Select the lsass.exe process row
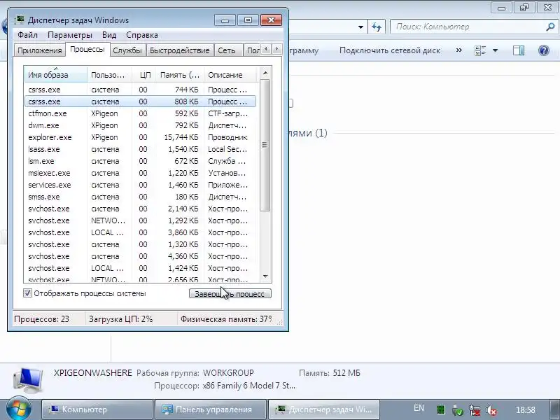Image resolution: width=560 pixels, height=420 pixels. pos(140,149)
